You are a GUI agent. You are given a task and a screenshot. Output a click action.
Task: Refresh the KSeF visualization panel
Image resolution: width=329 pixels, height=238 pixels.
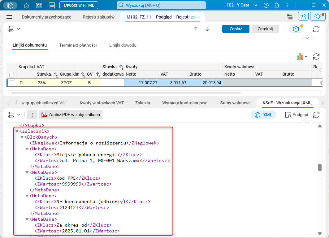pos(316,115)
